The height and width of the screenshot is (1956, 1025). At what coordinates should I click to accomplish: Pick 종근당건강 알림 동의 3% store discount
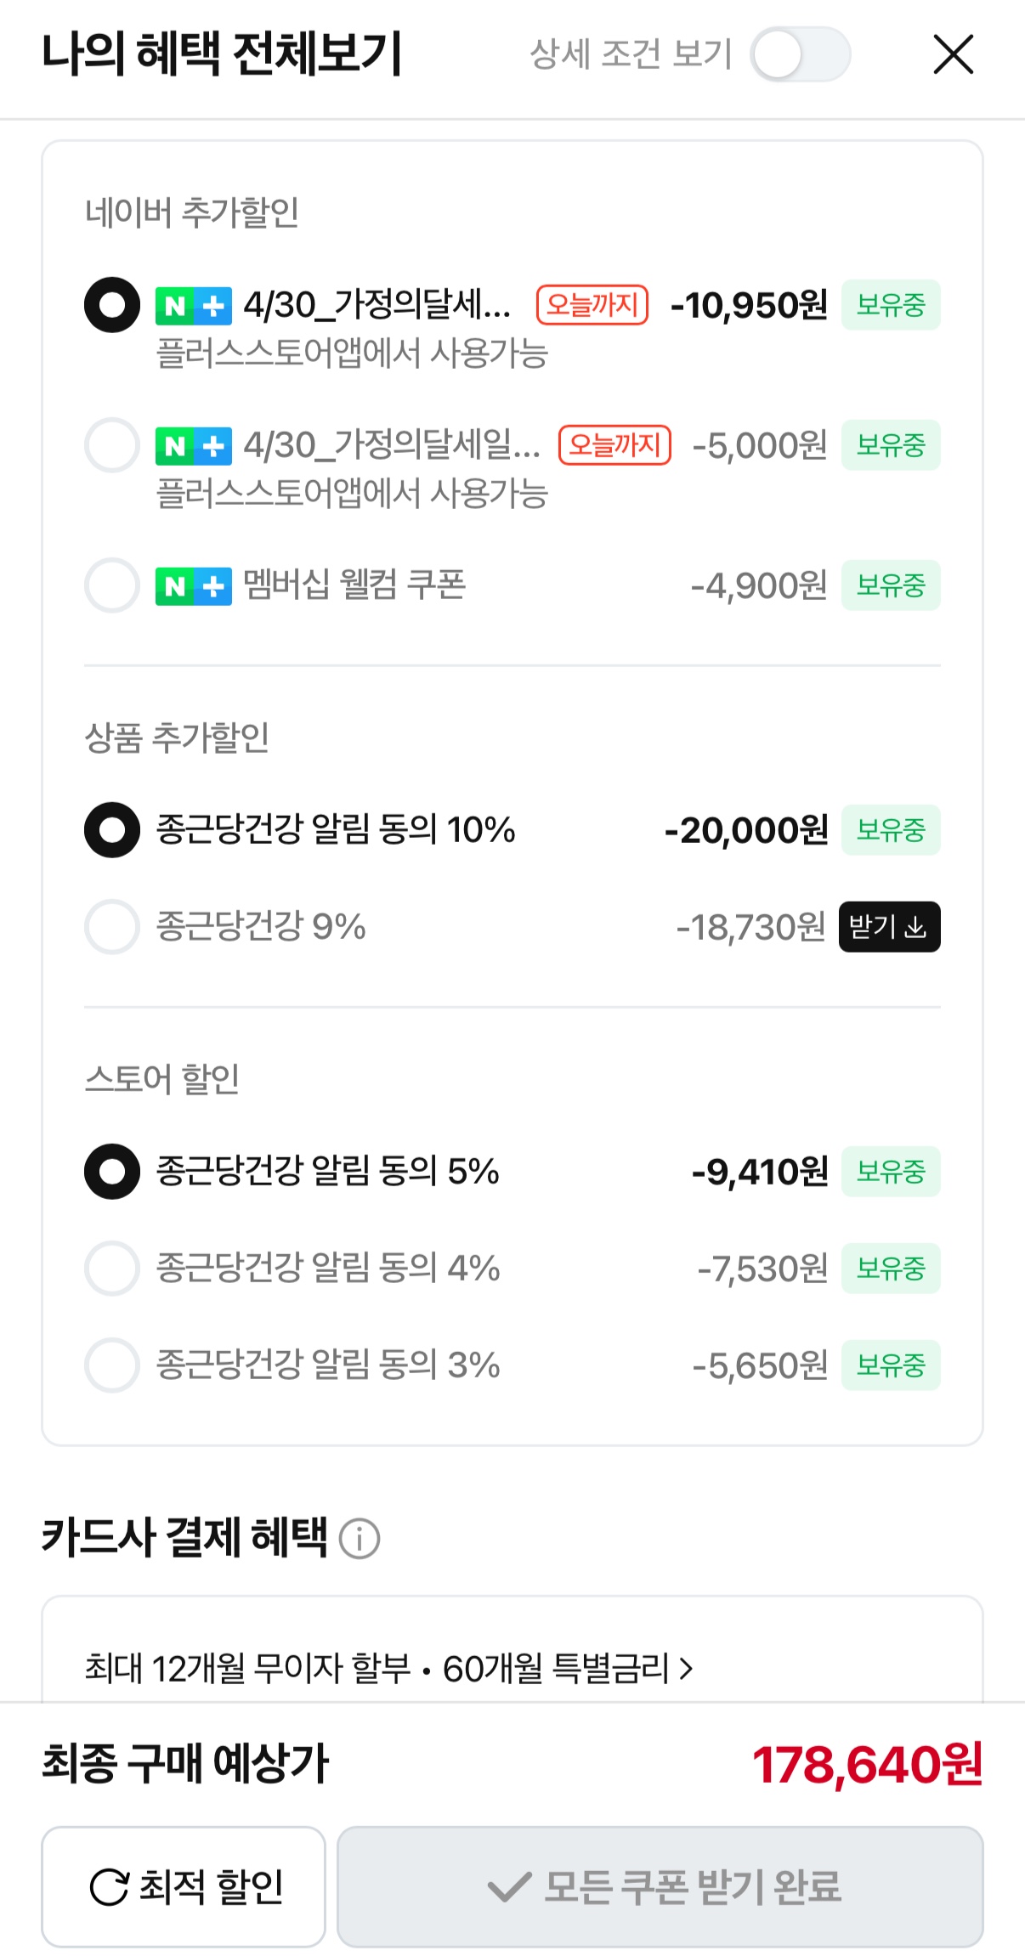[x=112, y=1365]
